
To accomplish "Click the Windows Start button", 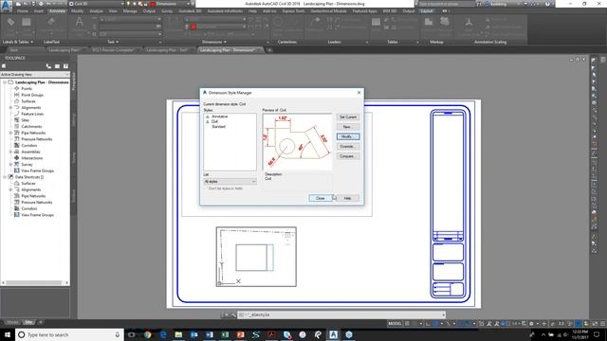I will coord(8,334).
